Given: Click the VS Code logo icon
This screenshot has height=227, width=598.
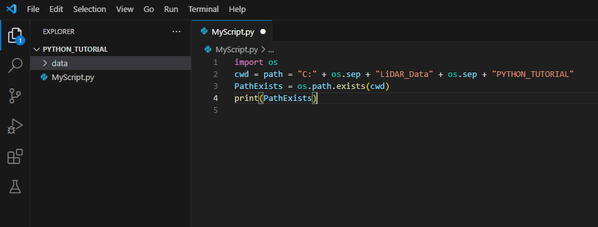Looking at the screenshot, I should tap(11, 9).
